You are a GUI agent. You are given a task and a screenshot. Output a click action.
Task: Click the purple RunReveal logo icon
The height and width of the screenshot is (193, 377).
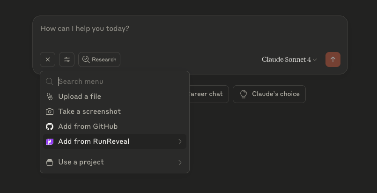[x=50, y=141]
